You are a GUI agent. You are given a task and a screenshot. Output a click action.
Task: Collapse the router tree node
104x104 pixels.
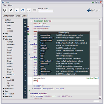point(4,77)
